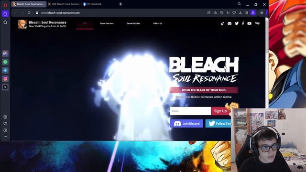Open the extensions cube icon
Image resolution: width=306 pixels, height=172 pixels.
262,13
